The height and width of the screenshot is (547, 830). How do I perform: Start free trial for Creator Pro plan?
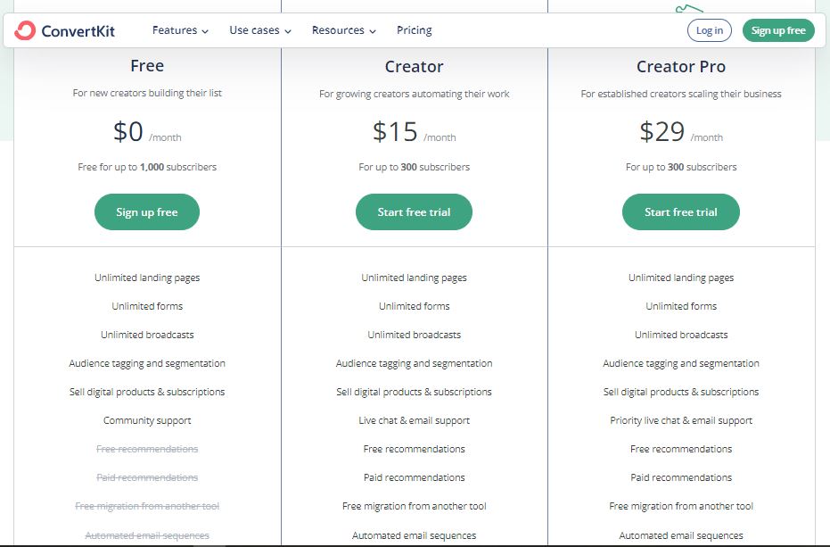pyautogui.click(x=681, y=212)
